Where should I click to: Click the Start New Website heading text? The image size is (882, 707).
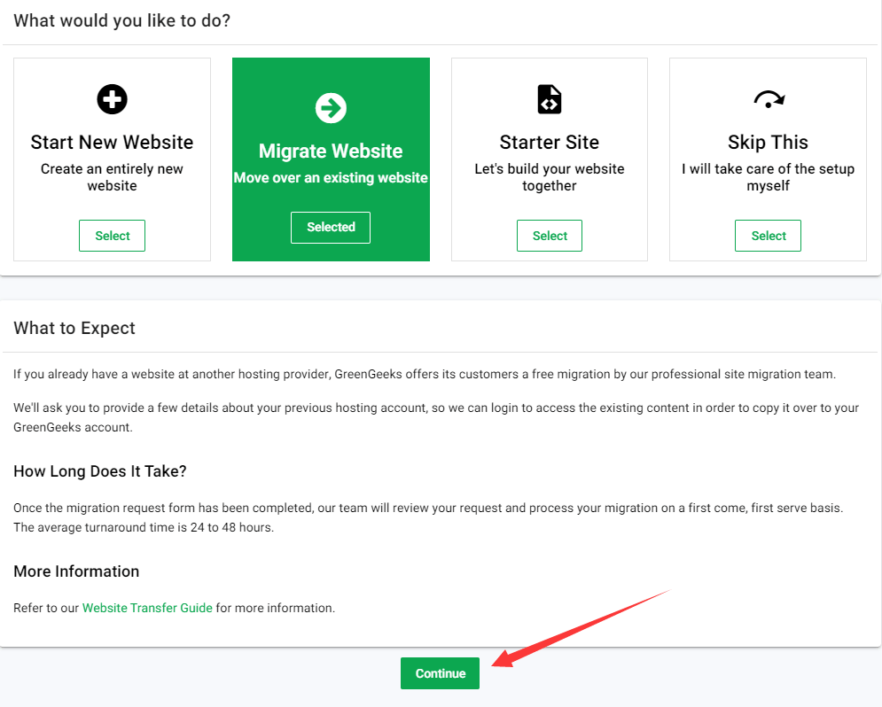click(112, 142)
